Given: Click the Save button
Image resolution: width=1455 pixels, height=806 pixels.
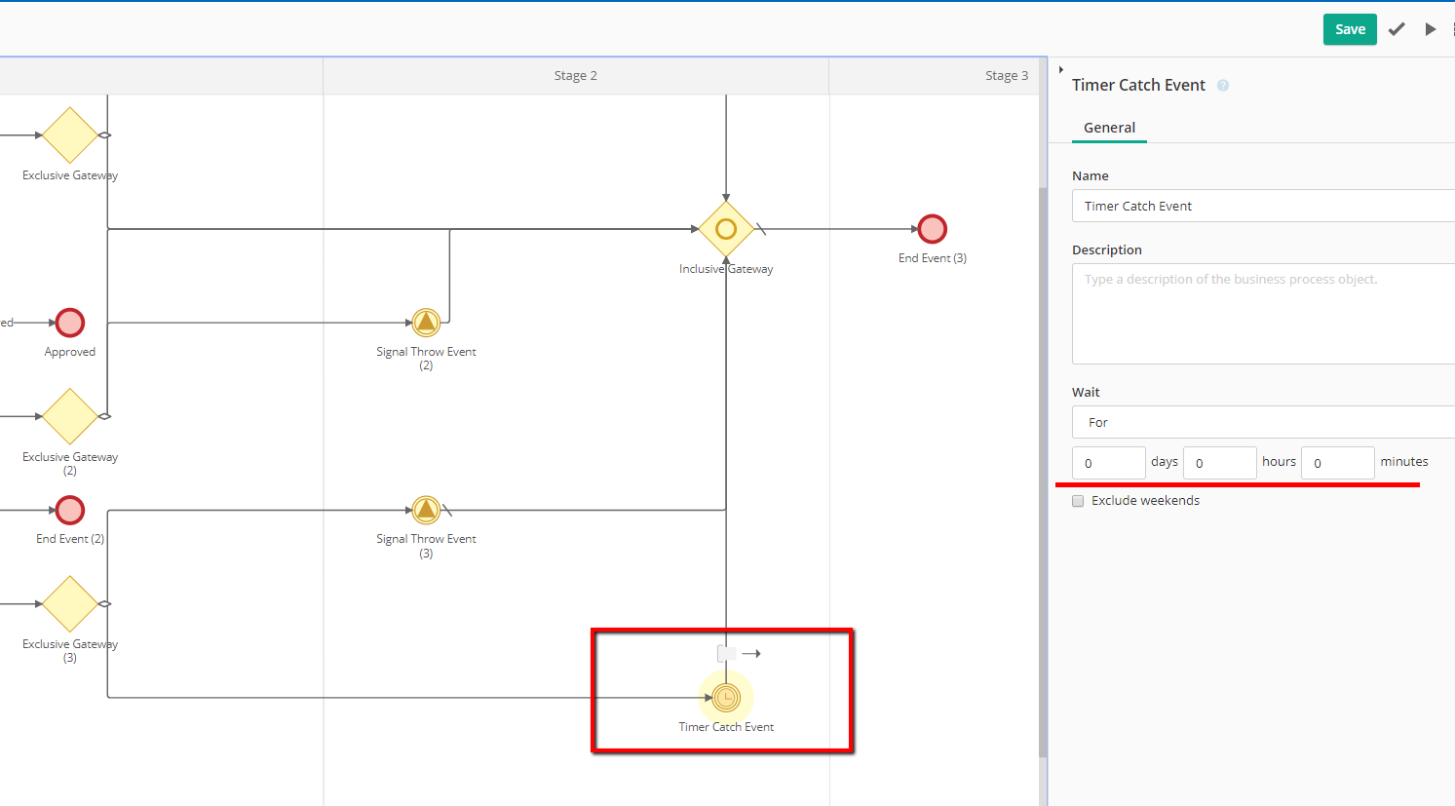Looking at the screenshot, I should click(x=1350, y=29).
